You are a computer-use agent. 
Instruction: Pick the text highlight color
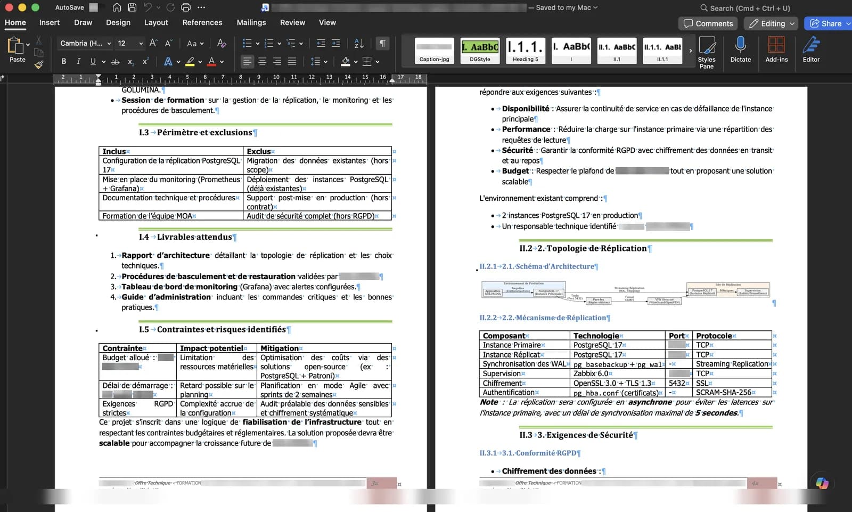[190, 62]
